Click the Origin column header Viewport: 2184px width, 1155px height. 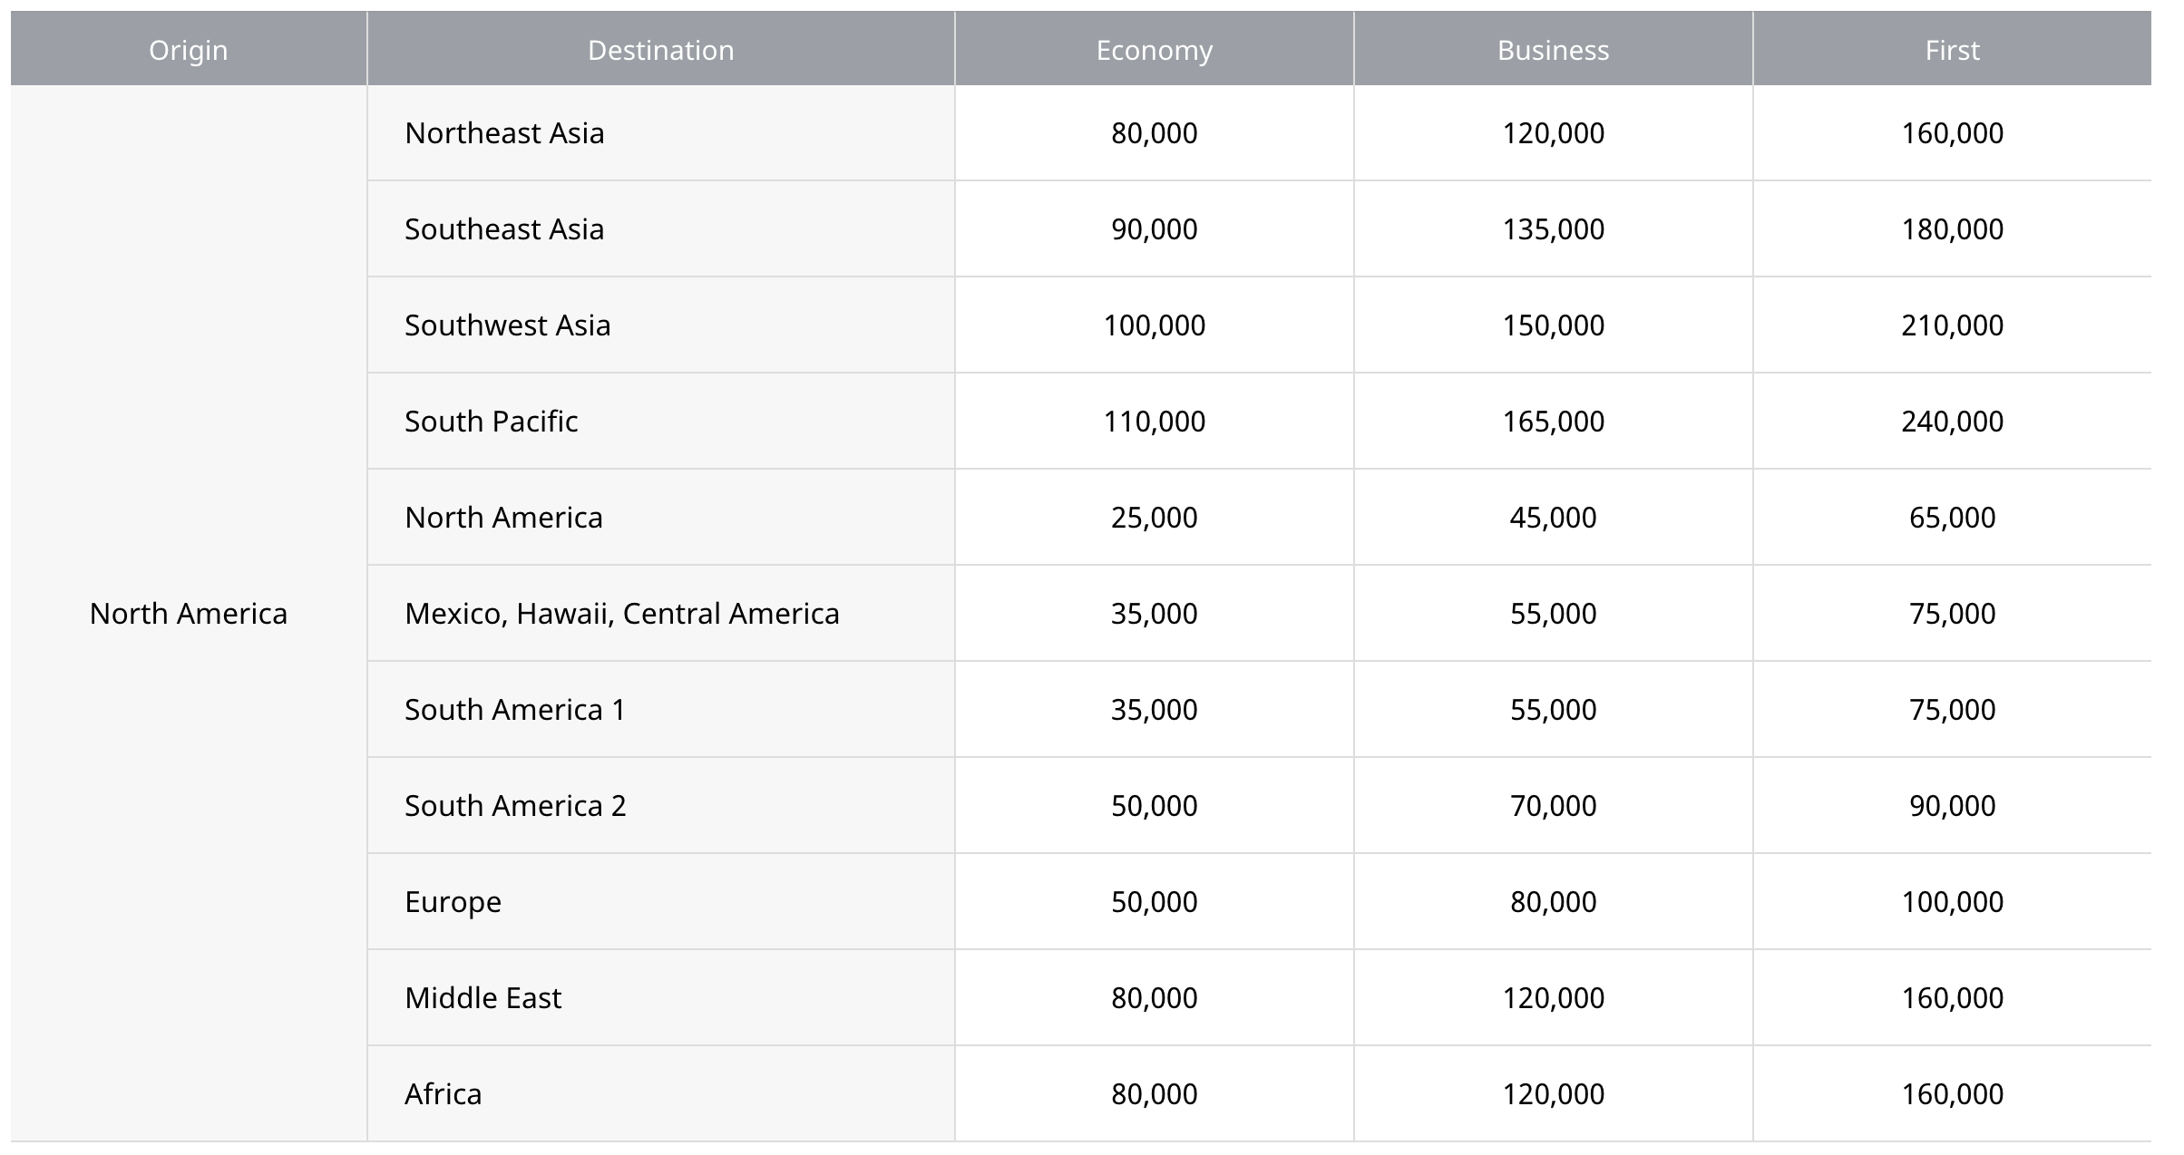[189, 50]
